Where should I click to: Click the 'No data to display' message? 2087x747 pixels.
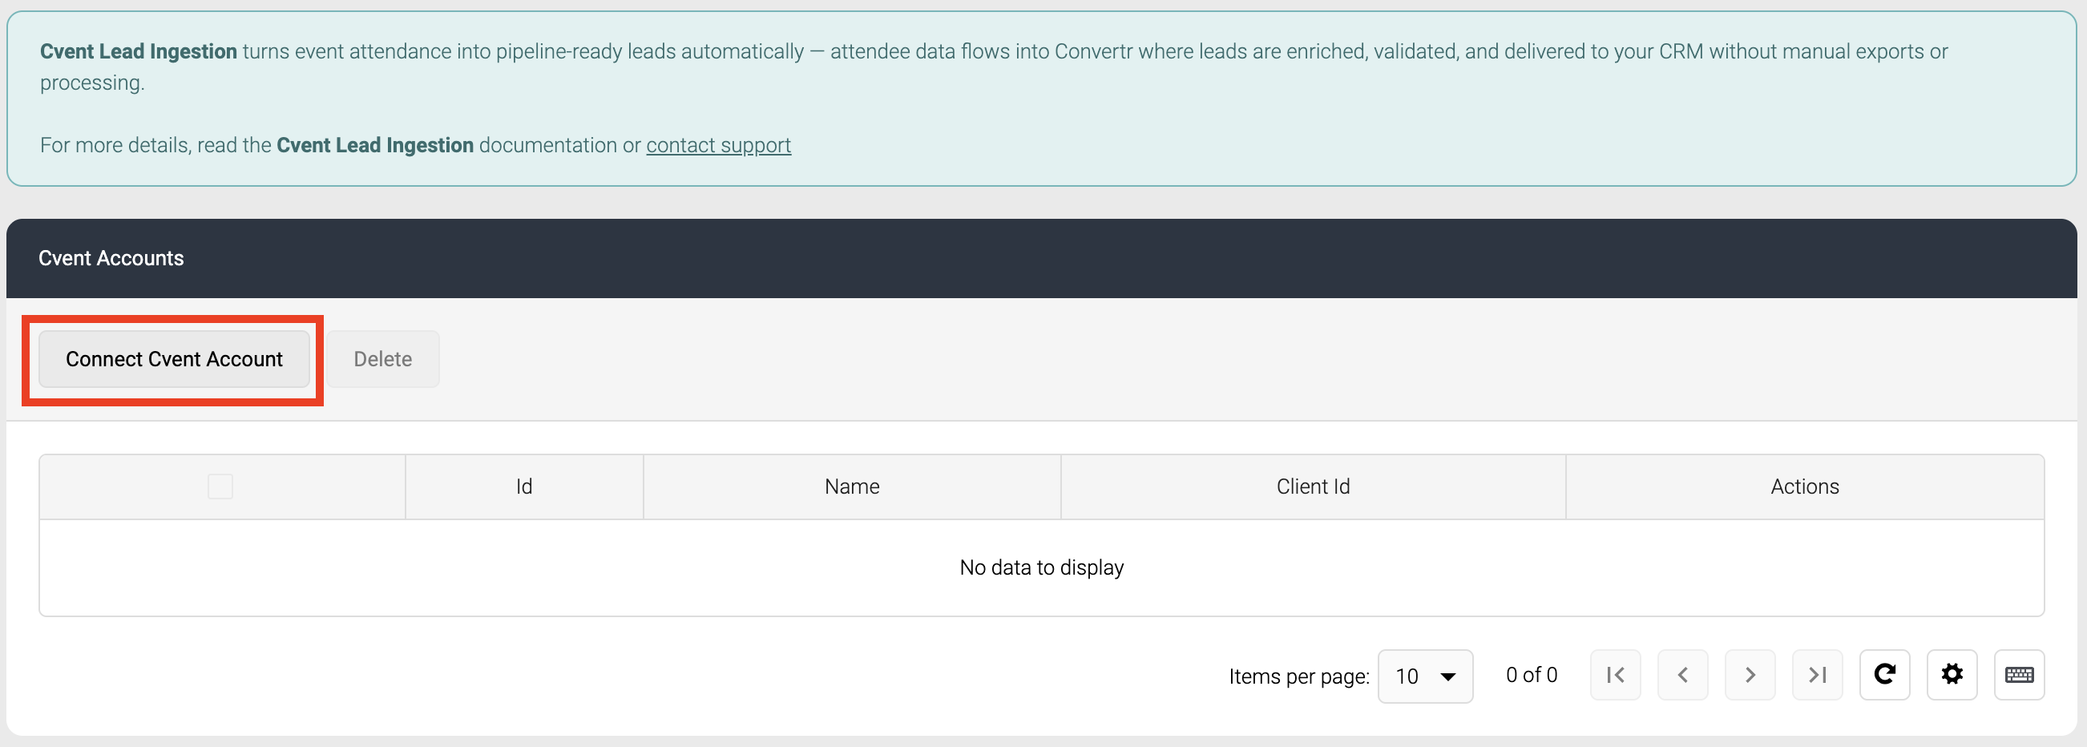pyautogui.click(x=1042, y=567)
